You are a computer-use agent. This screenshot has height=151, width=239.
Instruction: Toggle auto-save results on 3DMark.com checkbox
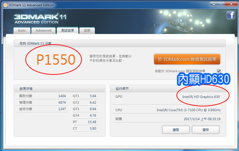[x=219, y=71]
